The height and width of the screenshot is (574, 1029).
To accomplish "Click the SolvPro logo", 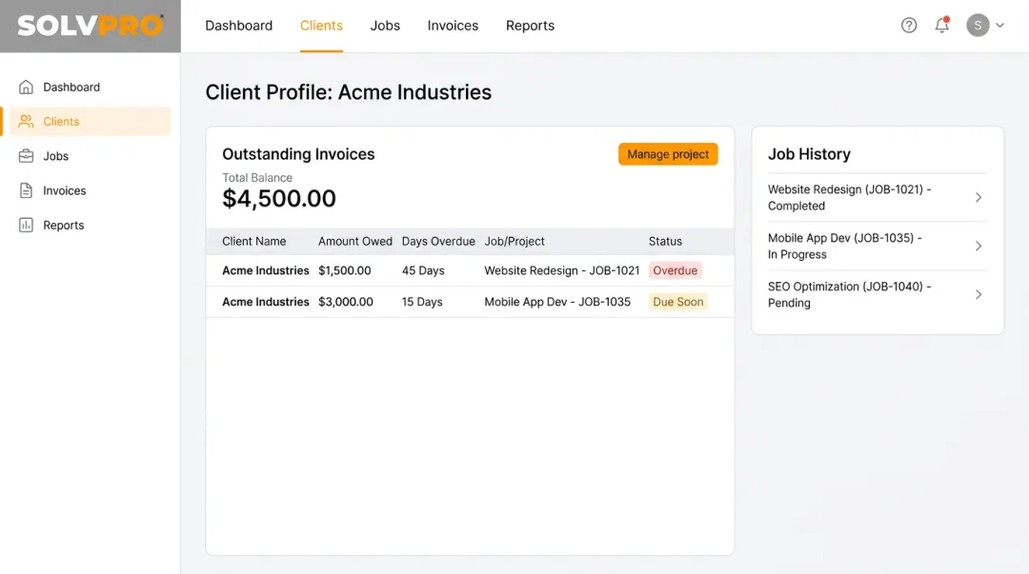I will [x=90, y=26].
